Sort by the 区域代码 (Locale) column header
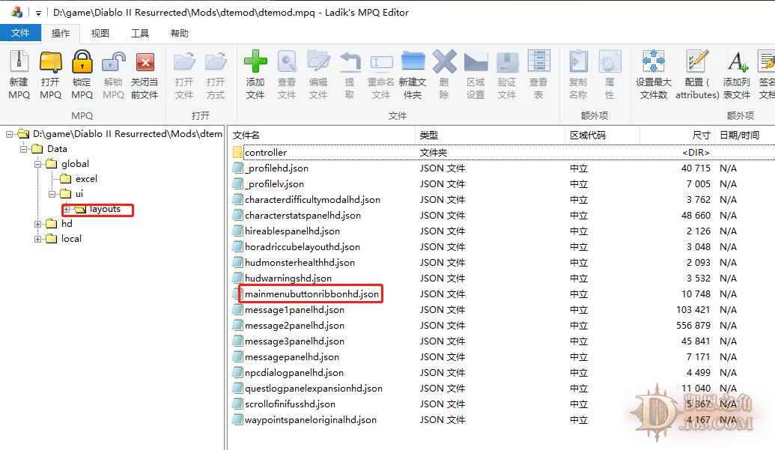The width and height of the screenshot is (775, 450). point(602,135)
